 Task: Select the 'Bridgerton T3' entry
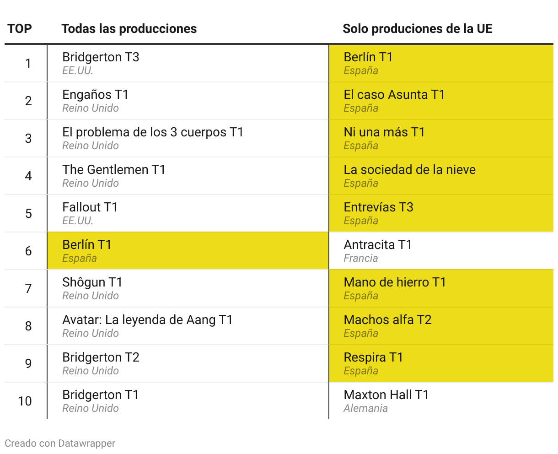pos(101,57)
